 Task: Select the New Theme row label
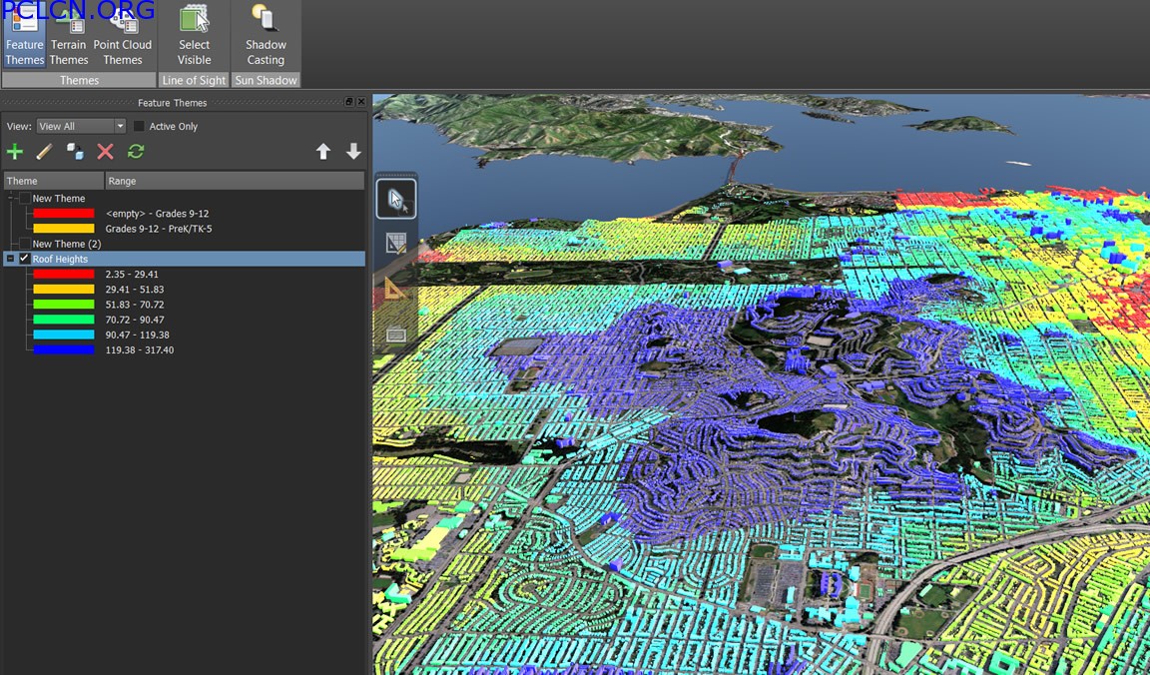pos(59,198)
